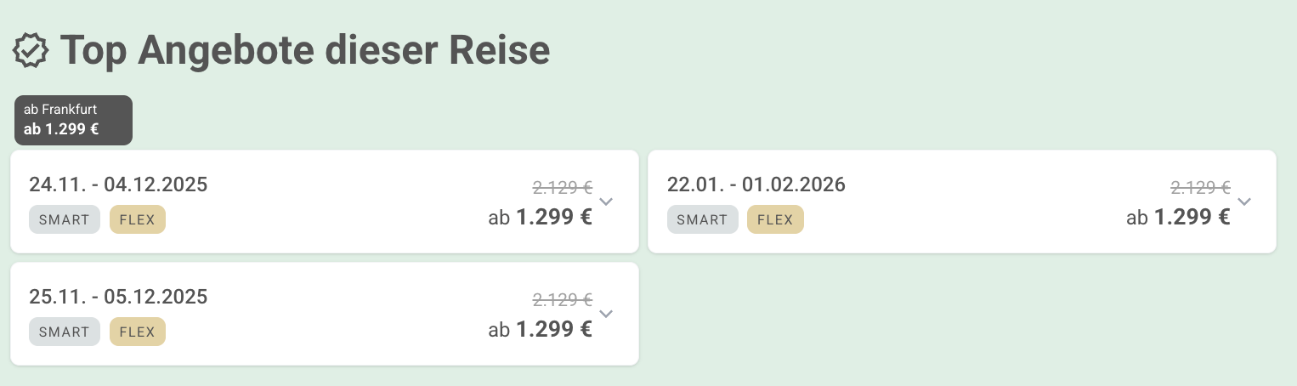Screen dimensions: 1297x386
Task: Expand the 25.11. - 05.12.2025 offer chevron
Action: point(606,314)
